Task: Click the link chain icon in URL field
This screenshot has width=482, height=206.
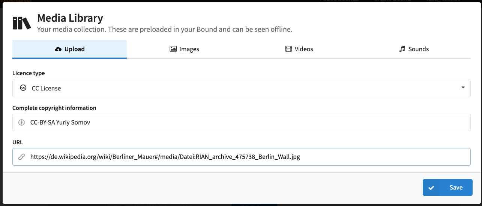Action: click(22, 157)
